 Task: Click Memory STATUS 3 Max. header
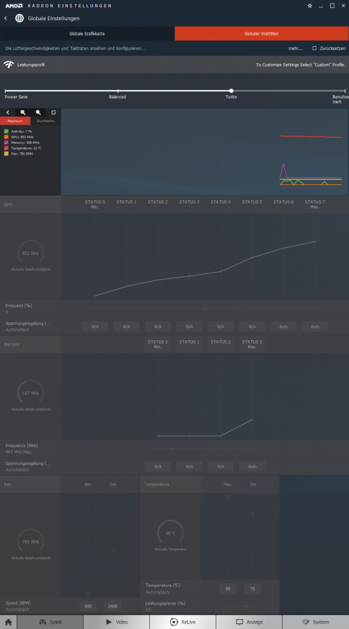click(252, 344)
